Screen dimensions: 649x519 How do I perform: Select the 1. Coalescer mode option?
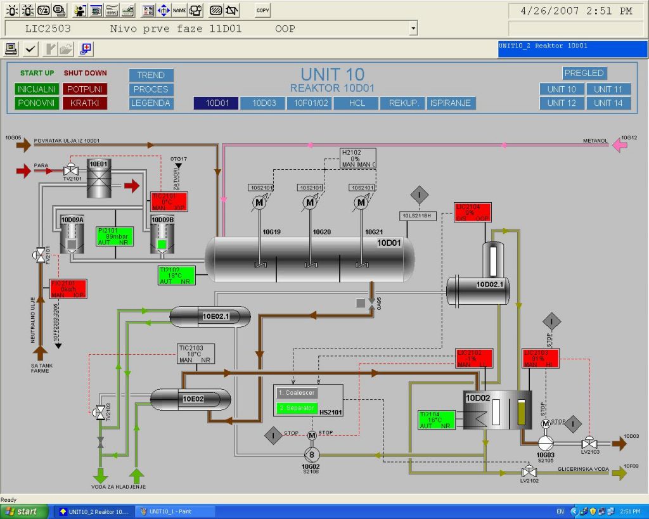[297, 393]
